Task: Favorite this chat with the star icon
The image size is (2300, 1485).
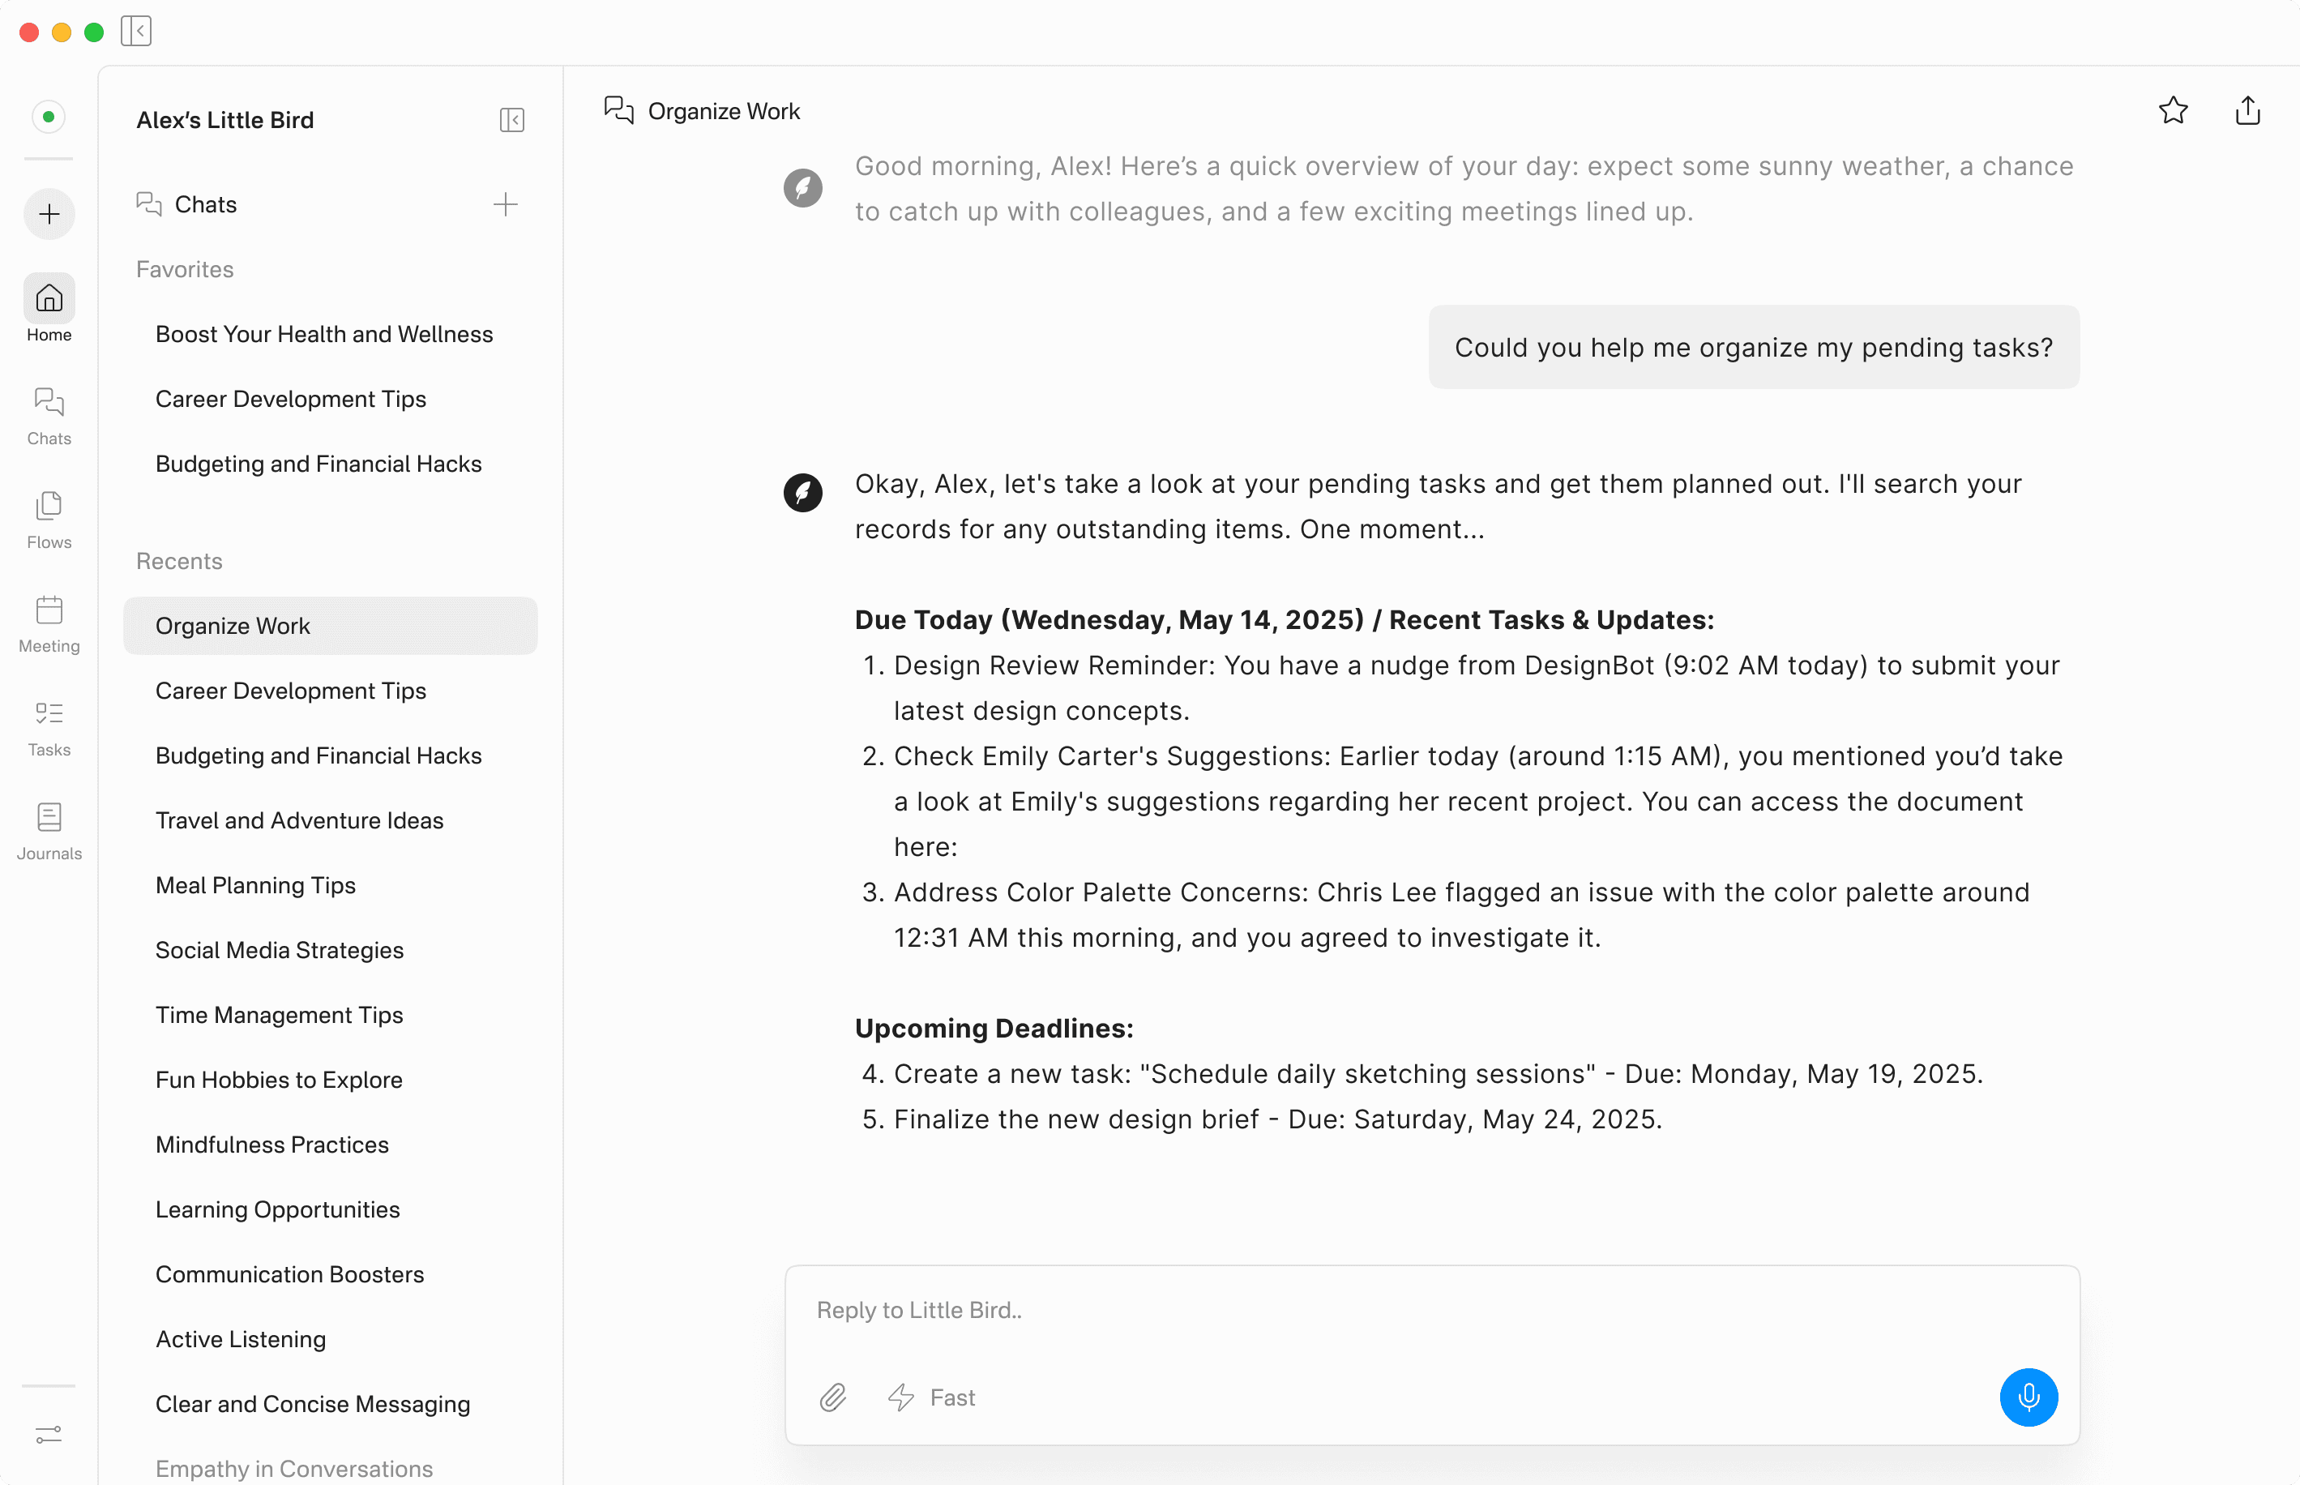Action: point(2173,111)
